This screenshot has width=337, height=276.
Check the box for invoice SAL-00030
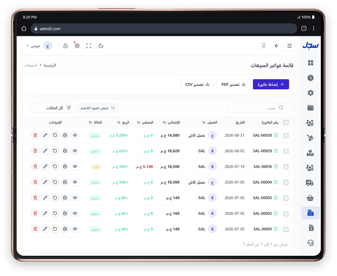(286, 136)
